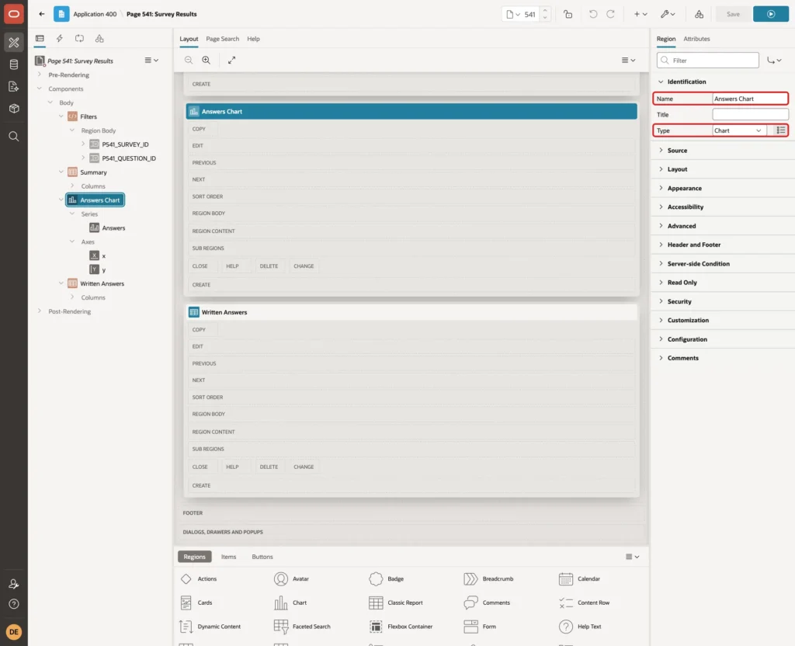This screenshot has width=795, height=646.
Task: Collapse the Identification property group
Action: [661, 82]
